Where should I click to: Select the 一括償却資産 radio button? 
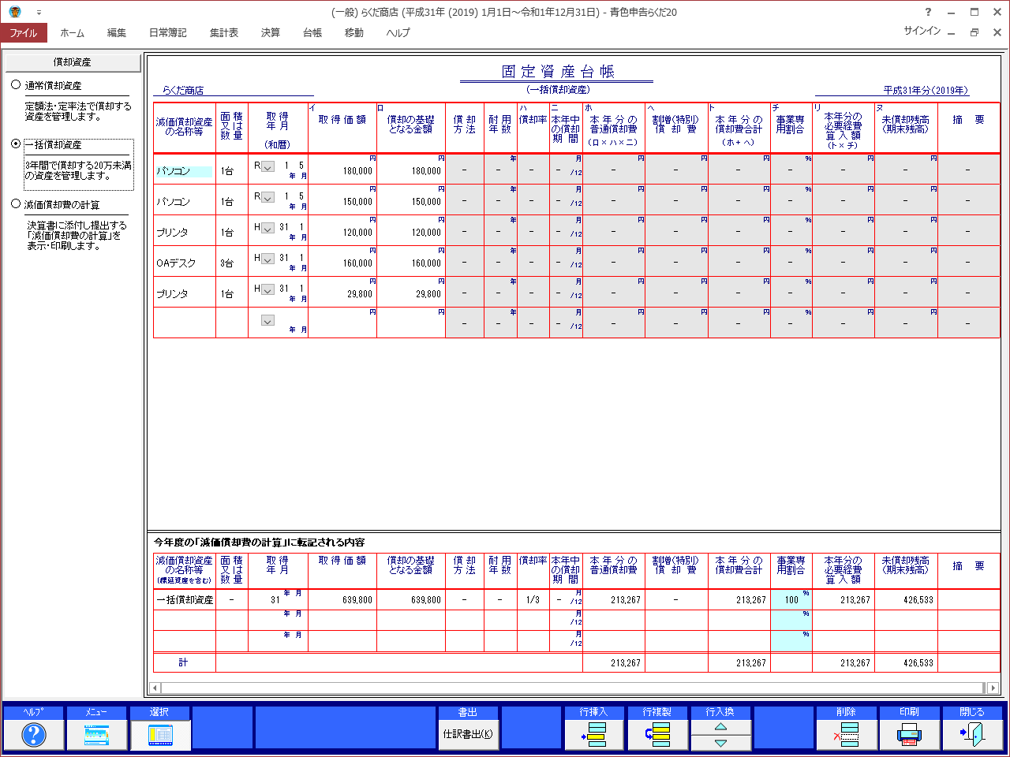[16, 144]
